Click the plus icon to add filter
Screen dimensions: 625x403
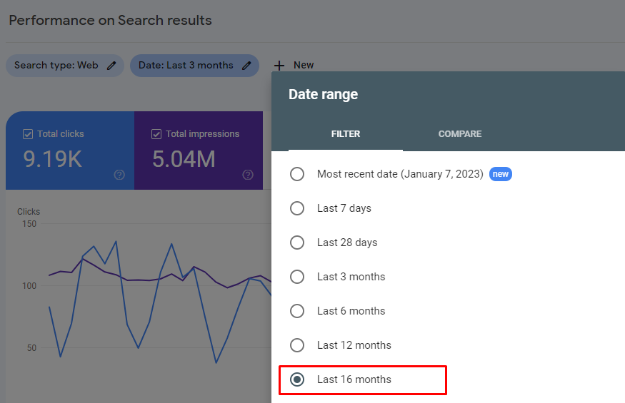[x=279, y=66]
